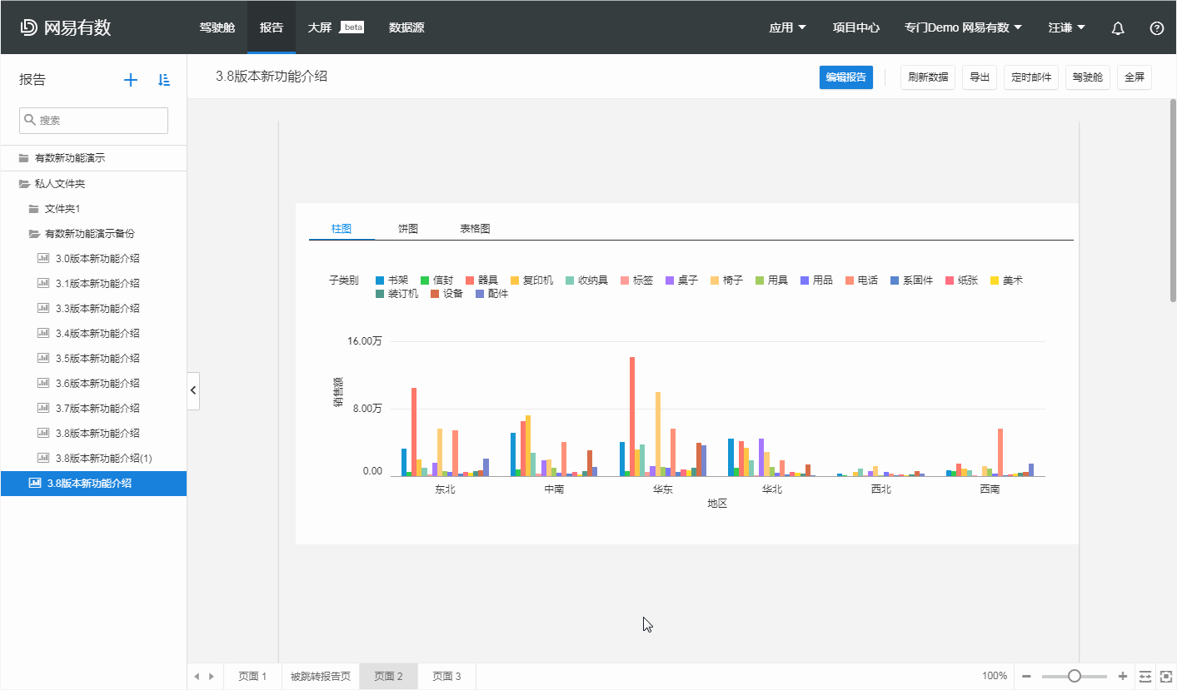Viewport: 1177px width, 690px height.
Task: Click the 刷新数据 button
Action: coord(928,77)
